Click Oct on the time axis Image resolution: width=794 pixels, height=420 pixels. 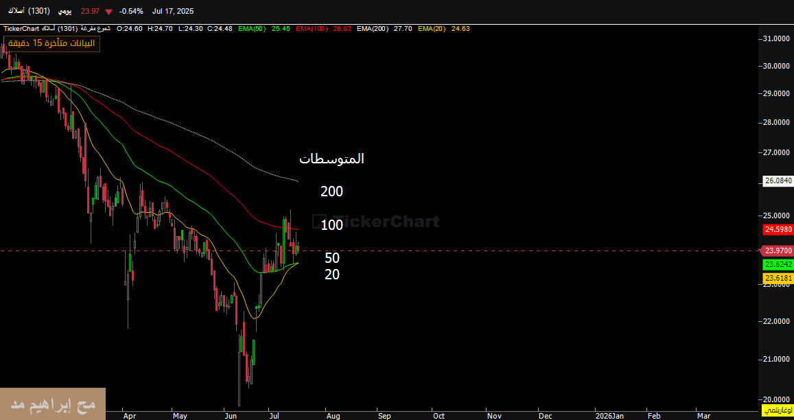pyautogui.click(x=439, y=416)
